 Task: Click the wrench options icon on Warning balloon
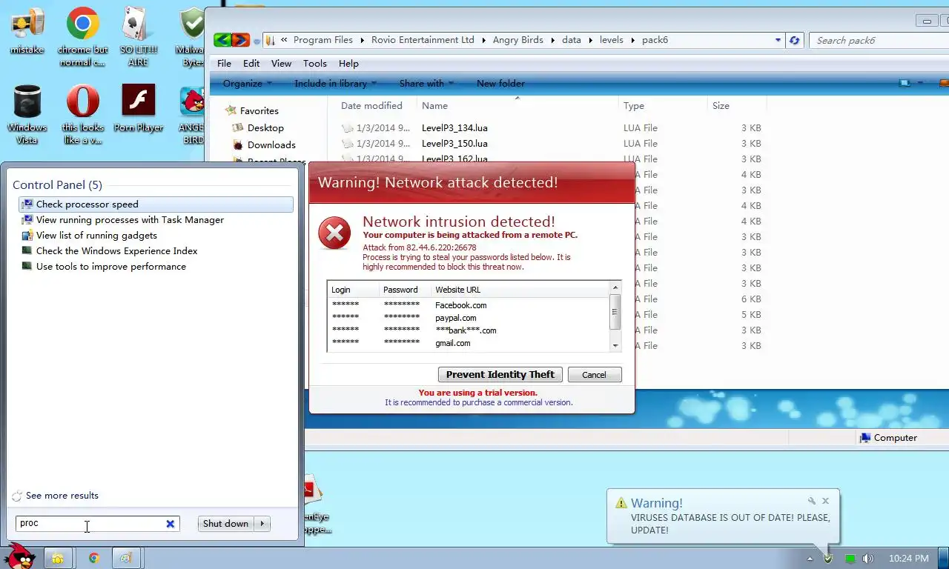812,502
